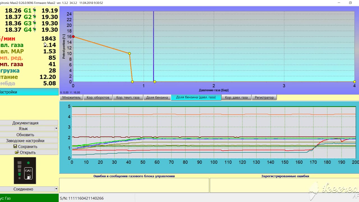Click the green LED indicator on gas switch

click(x=28, y=163)
